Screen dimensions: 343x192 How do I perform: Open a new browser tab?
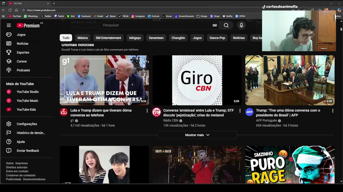click(54, 3)
